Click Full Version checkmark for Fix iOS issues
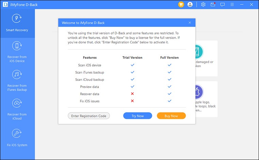Viewport: 259px width, 160px height. click(169, 101)
